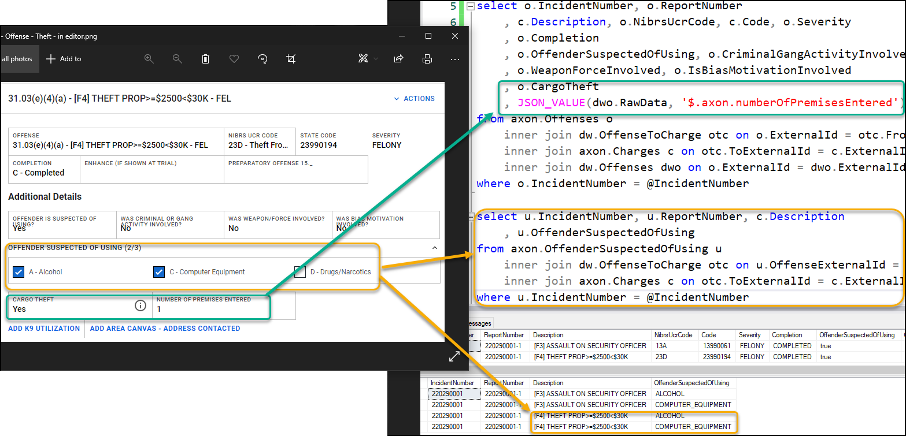Check the D - Drugs/Narcotics checkbox
The width and height of the screenshot is (906, 436).
click(300, 271)
